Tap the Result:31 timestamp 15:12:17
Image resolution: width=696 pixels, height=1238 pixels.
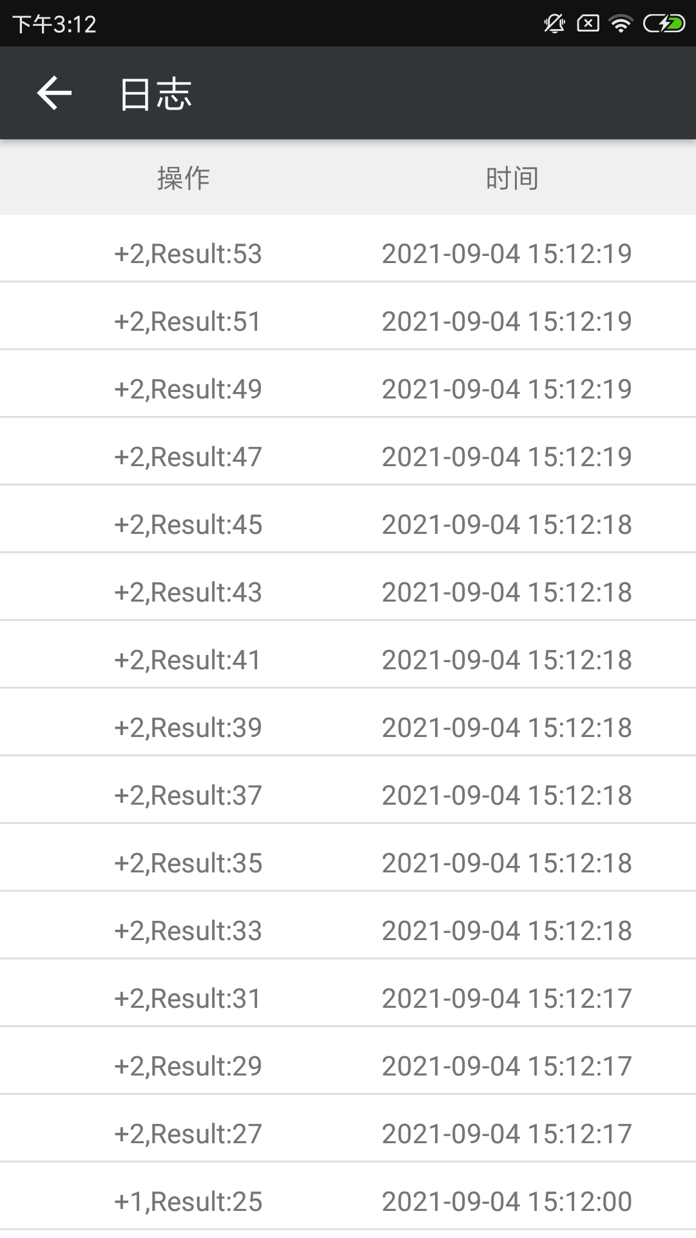coord(507,999)
